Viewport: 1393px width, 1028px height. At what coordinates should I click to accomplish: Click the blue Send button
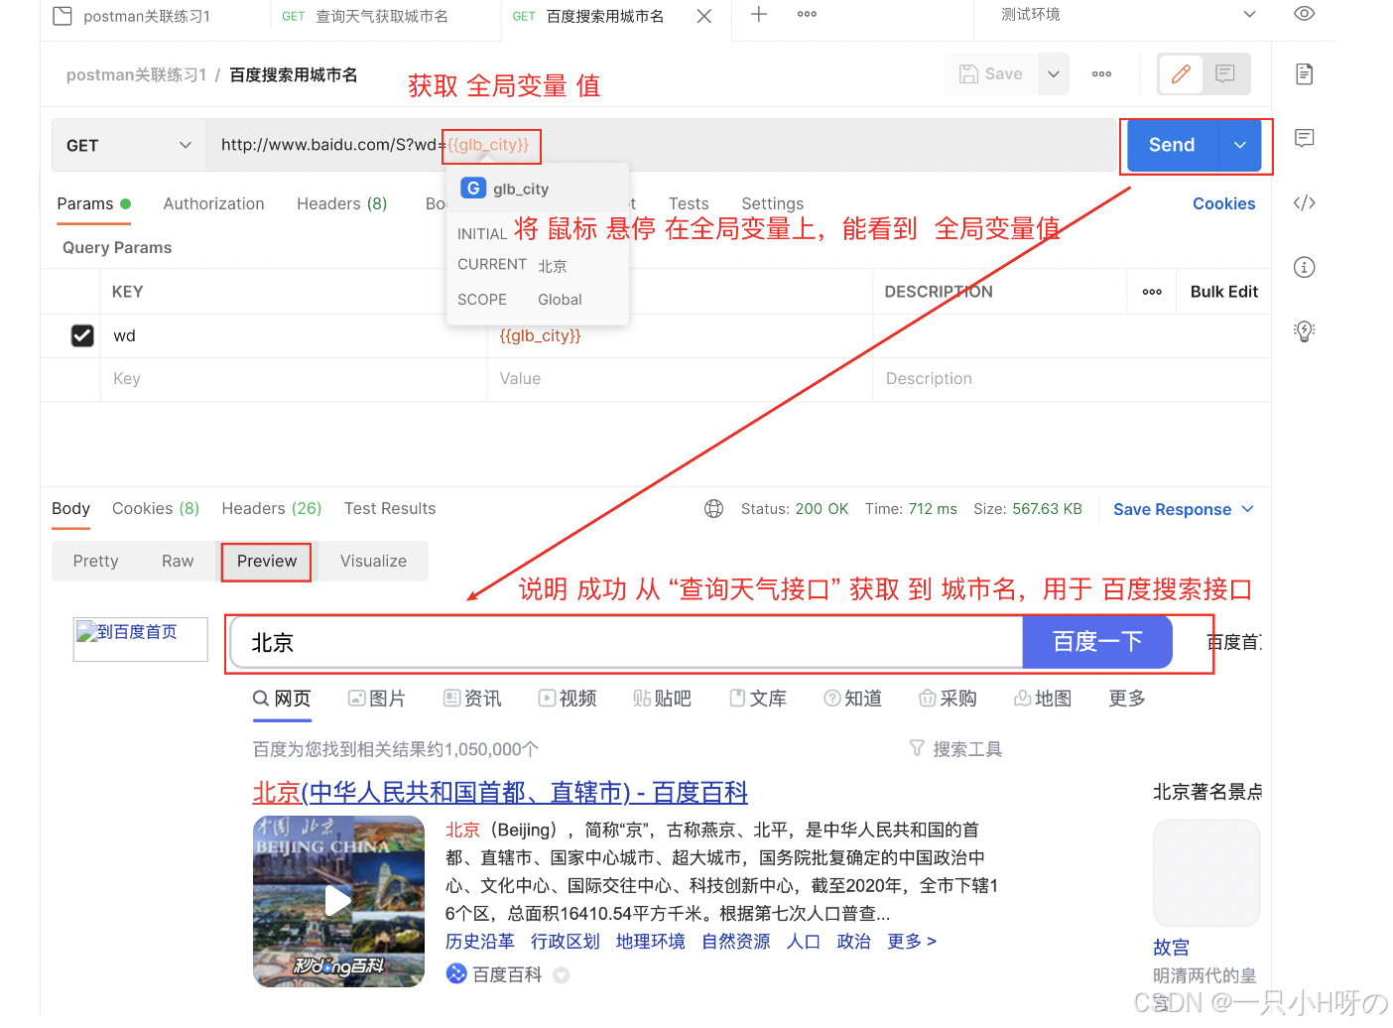coord(1172,145)
